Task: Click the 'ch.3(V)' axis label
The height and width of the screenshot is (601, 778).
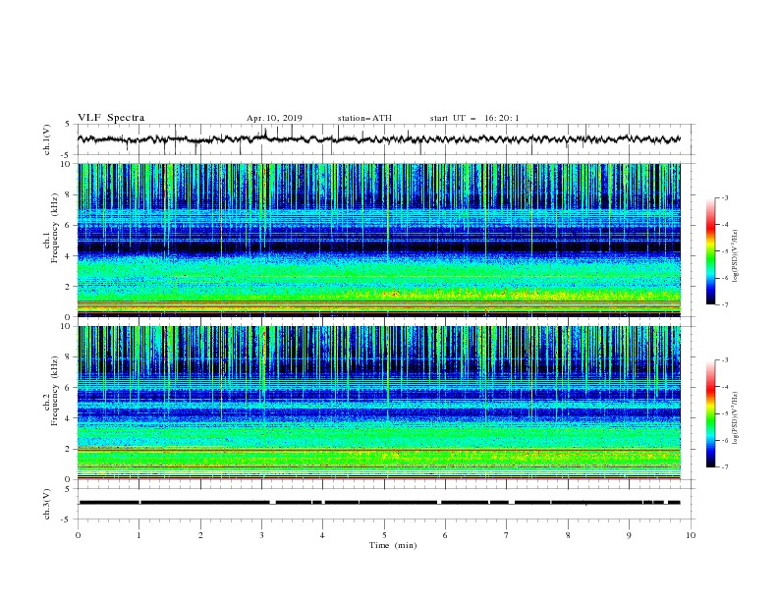Action: click(x=47, y=504)
